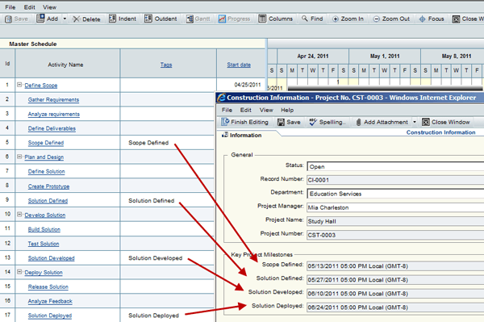This screenshot has height=322, width=484.
Task: Click the Activity Name column header
Action: click(67, 63)
